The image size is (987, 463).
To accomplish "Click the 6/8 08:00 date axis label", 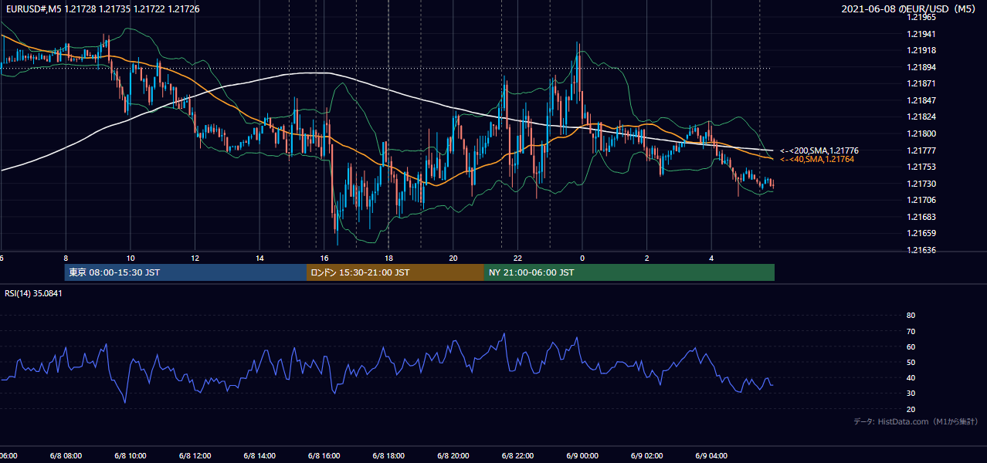I will pyautogui.click(x=66, y=456).
